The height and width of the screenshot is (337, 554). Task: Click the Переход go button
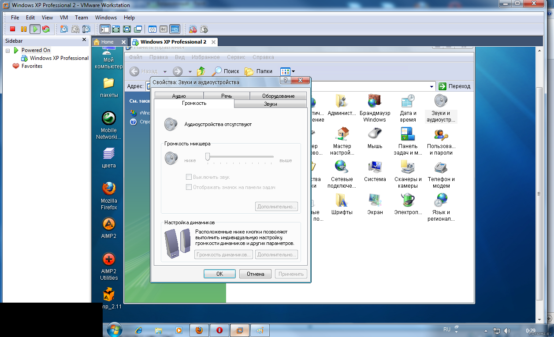pyautogui.click(x=454, y=86)
